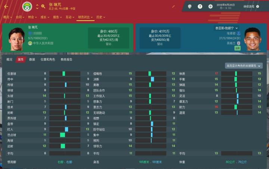
Task: Open the 教练报告 tab
Action: pyautogui.click(x=67, y=59)
